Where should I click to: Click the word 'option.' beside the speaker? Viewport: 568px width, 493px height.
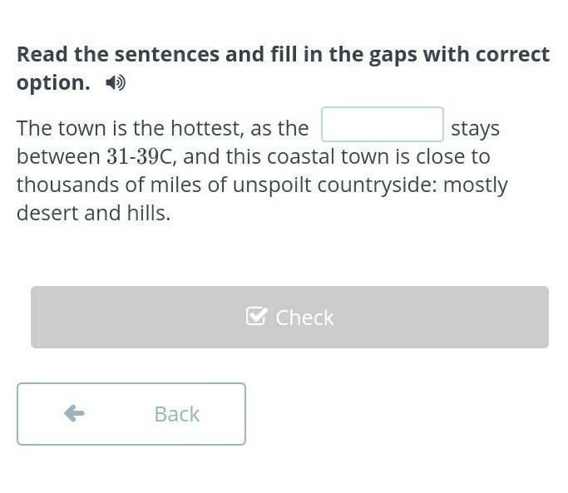pyautogui.click(x=53, y=82)
